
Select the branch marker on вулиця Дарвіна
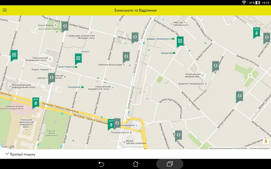[x=178, y=136]
